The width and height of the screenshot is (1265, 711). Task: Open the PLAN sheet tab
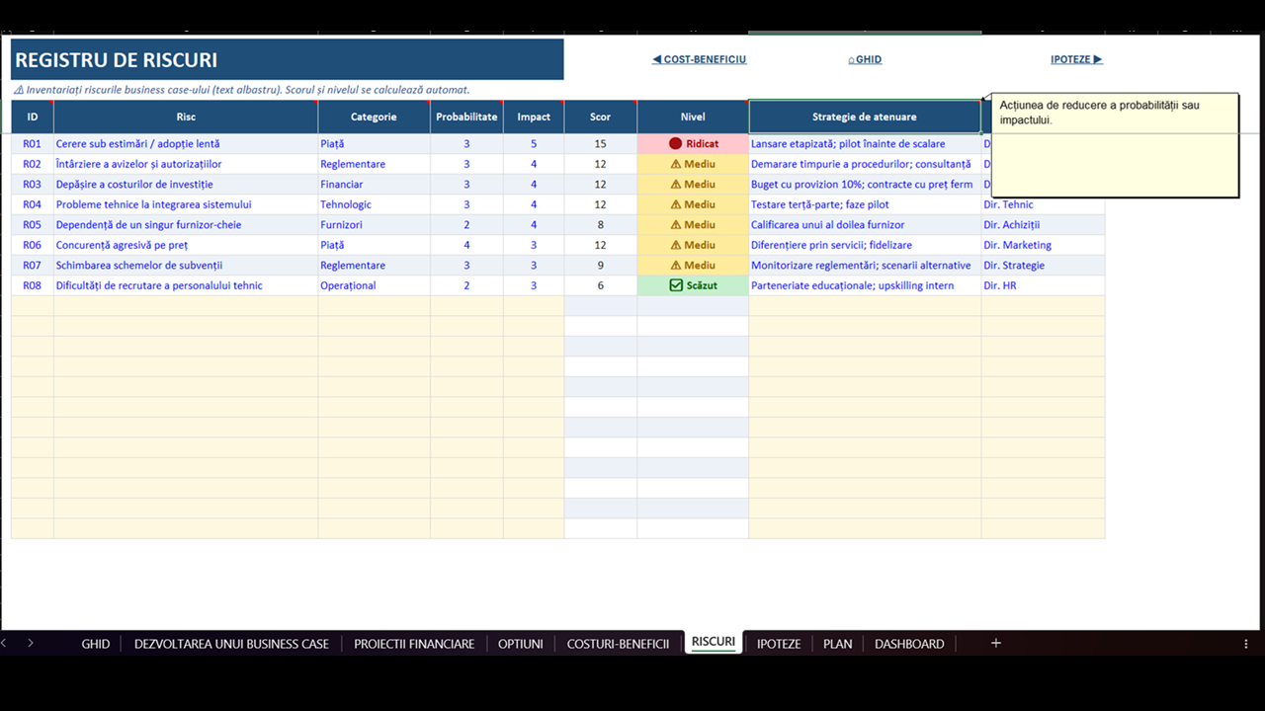837,644
